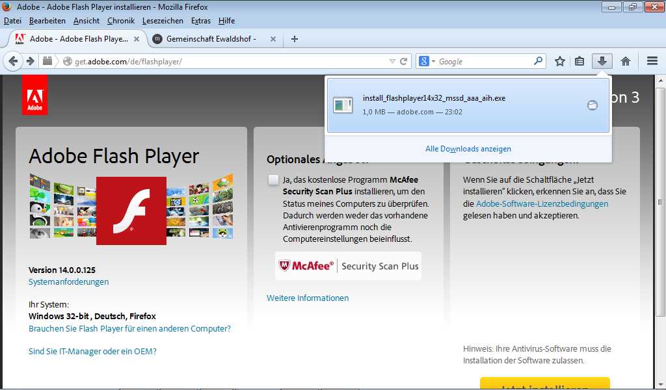Toggle the Downloads arrow button

602,62
